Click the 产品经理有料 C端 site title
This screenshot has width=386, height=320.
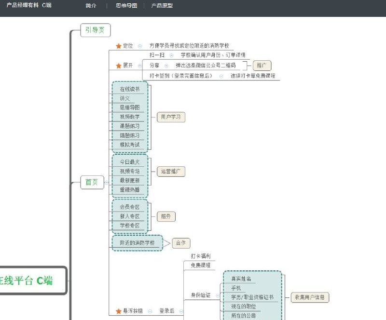coord(29,5)
